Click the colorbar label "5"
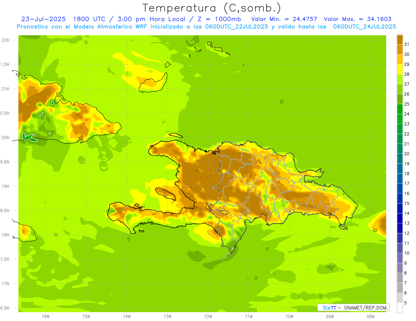416x321 pixels. point(405,303)
